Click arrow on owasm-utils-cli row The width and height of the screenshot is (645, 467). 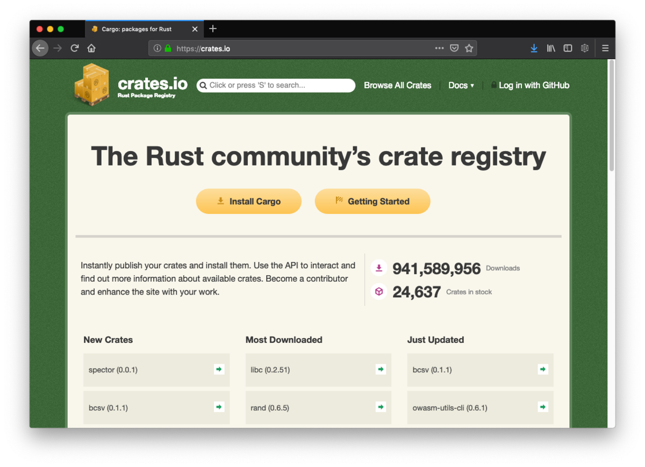543,407
